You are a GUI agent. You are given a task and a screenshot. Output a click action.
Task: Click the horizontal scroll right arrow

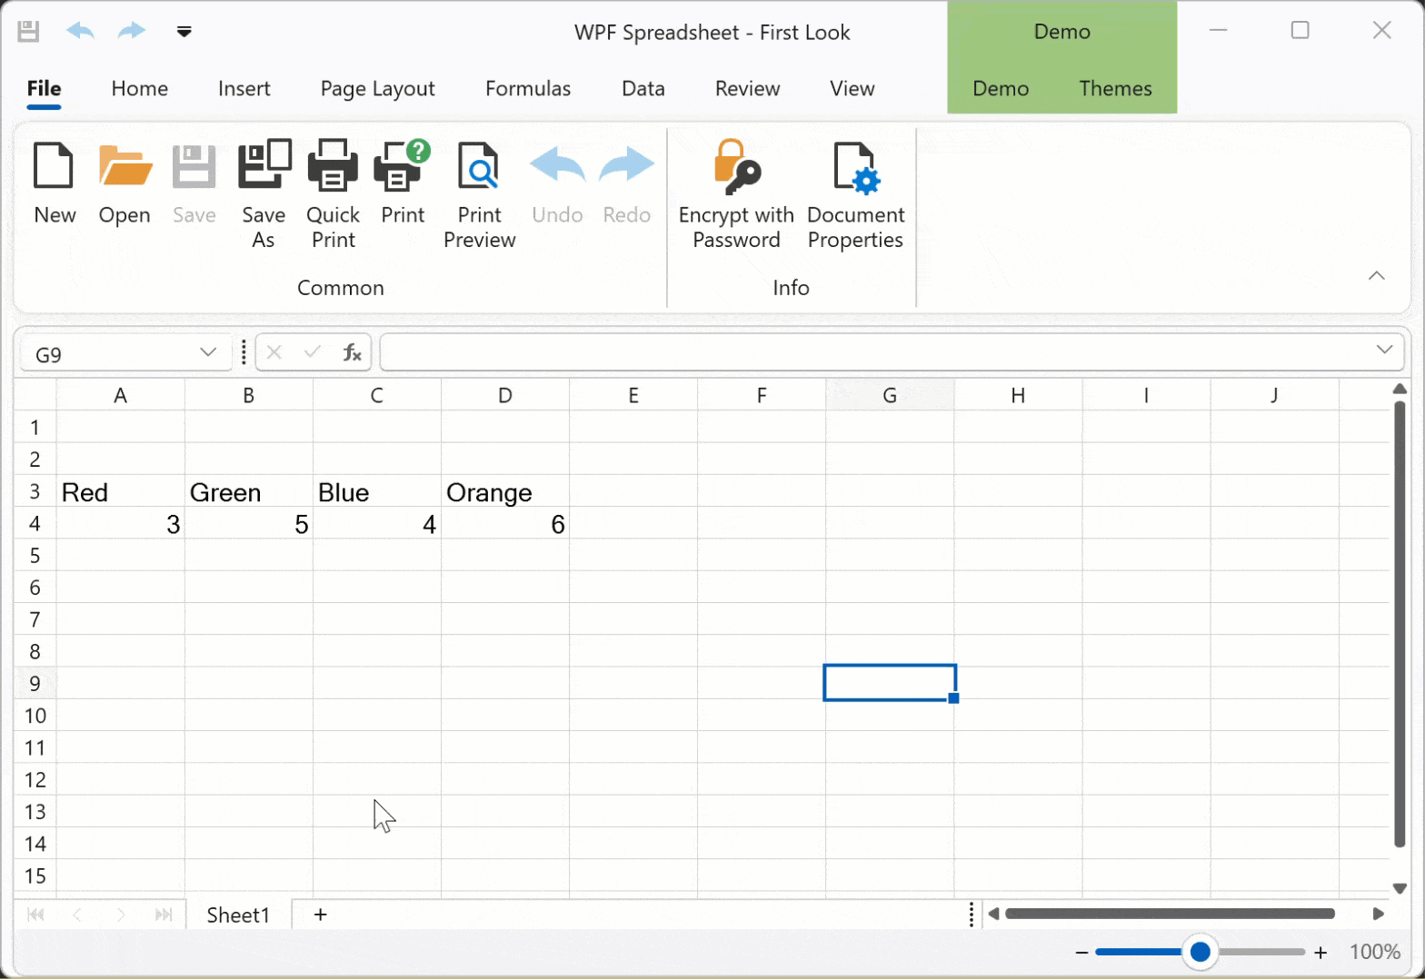tap(1378, 914)
